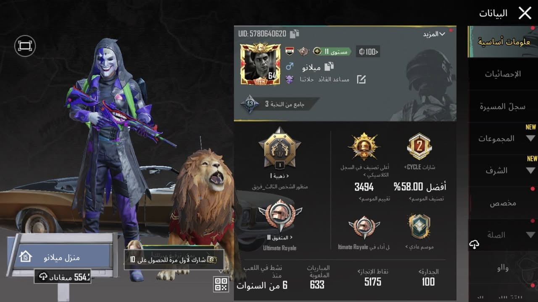Expand the المجموعات section arrow

tap(530, 138)
